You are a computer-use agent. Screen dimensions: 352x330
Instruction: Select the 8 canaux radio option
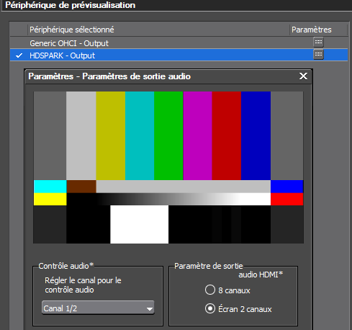pos(210,290)
